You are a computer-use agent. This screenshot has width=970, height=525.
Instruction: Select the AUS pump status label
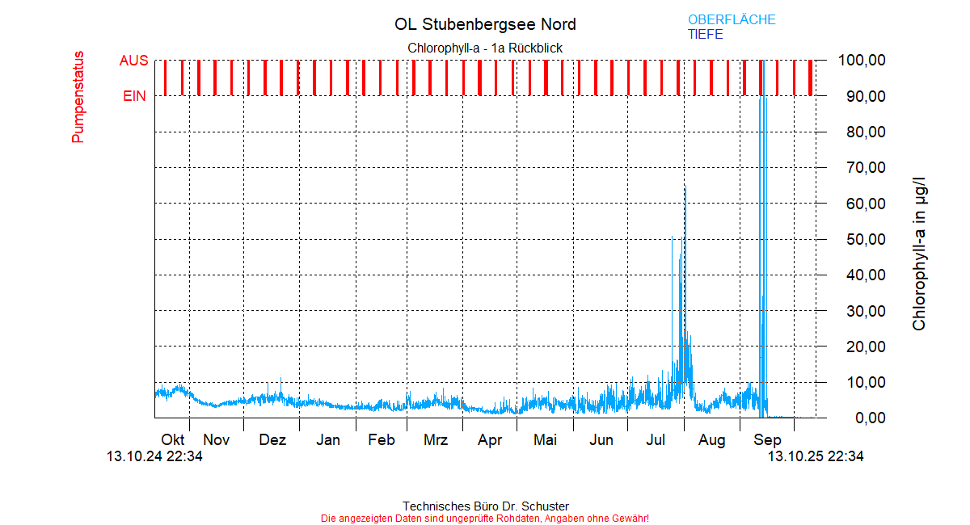tap(133, 61)
